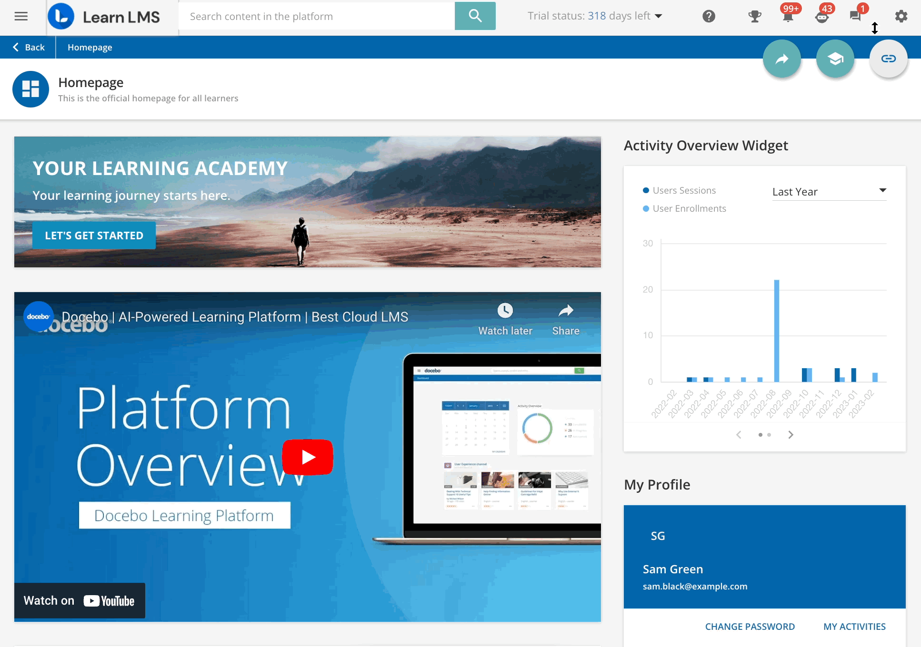
Task: Open the help question mark icon
Action: [x=709, y=17]
